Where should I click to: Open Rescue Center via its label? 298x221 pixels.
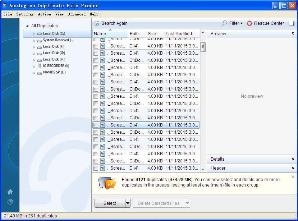(x=269, y=23)
